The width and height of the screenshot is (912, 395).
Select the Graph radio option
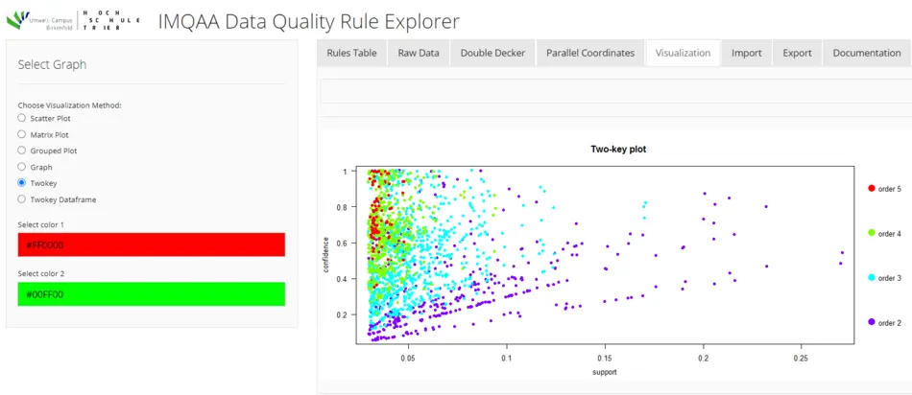pyautogui.click(x=22, y=167)
